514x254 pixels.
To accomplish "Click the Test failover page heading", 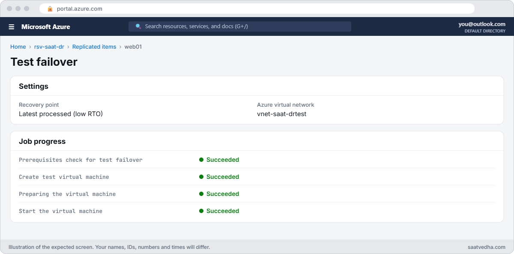I will 44,62.
